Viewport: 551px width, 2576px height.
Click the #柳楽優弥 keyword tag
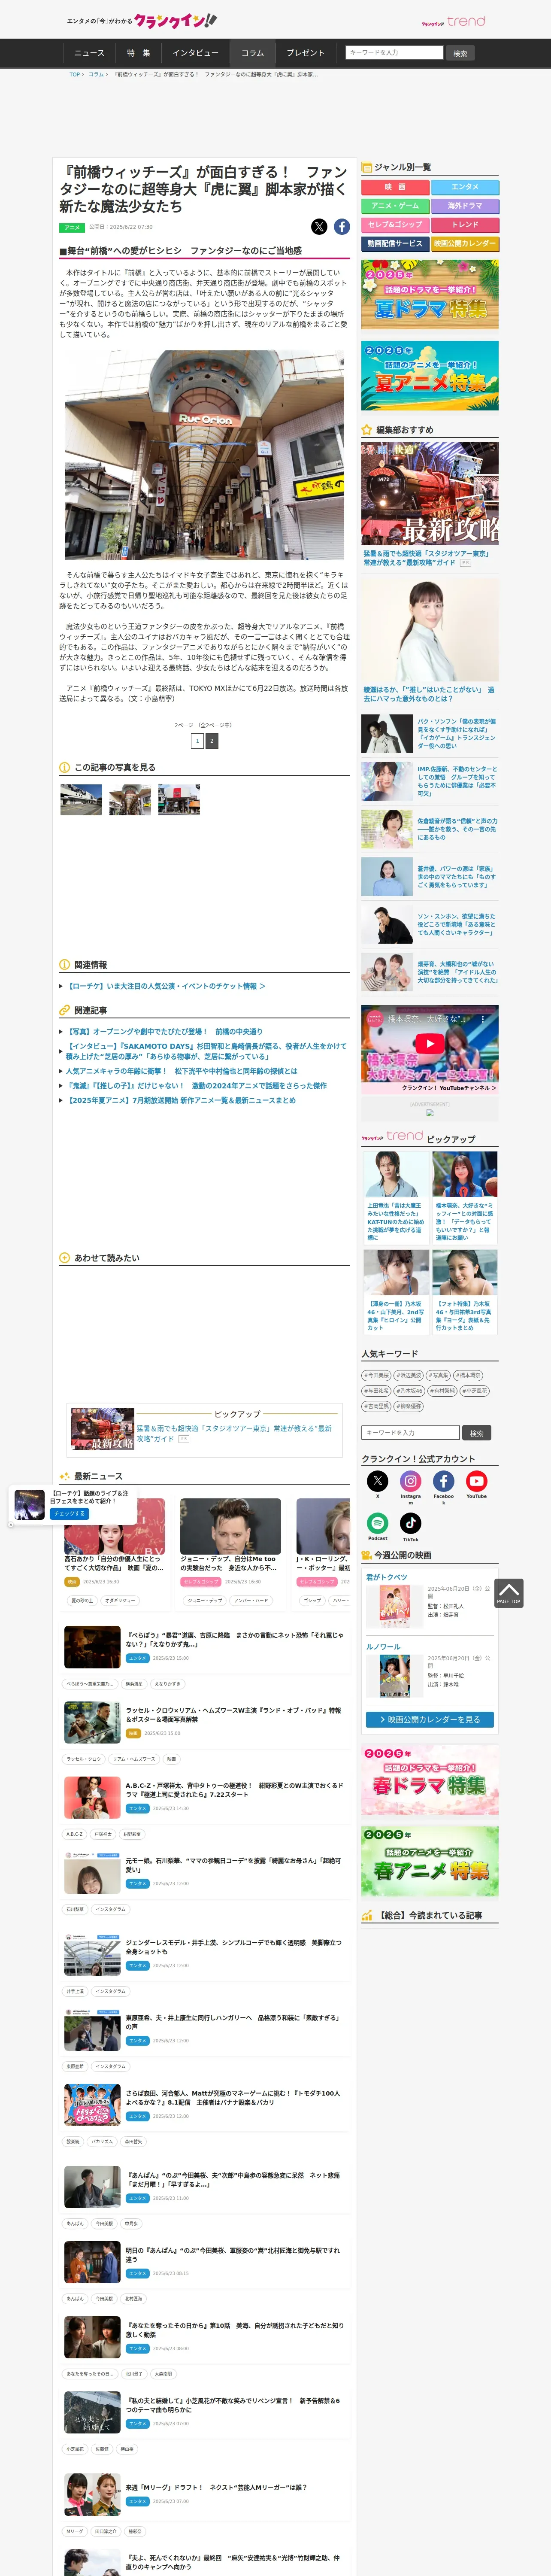coord(408,1406)
